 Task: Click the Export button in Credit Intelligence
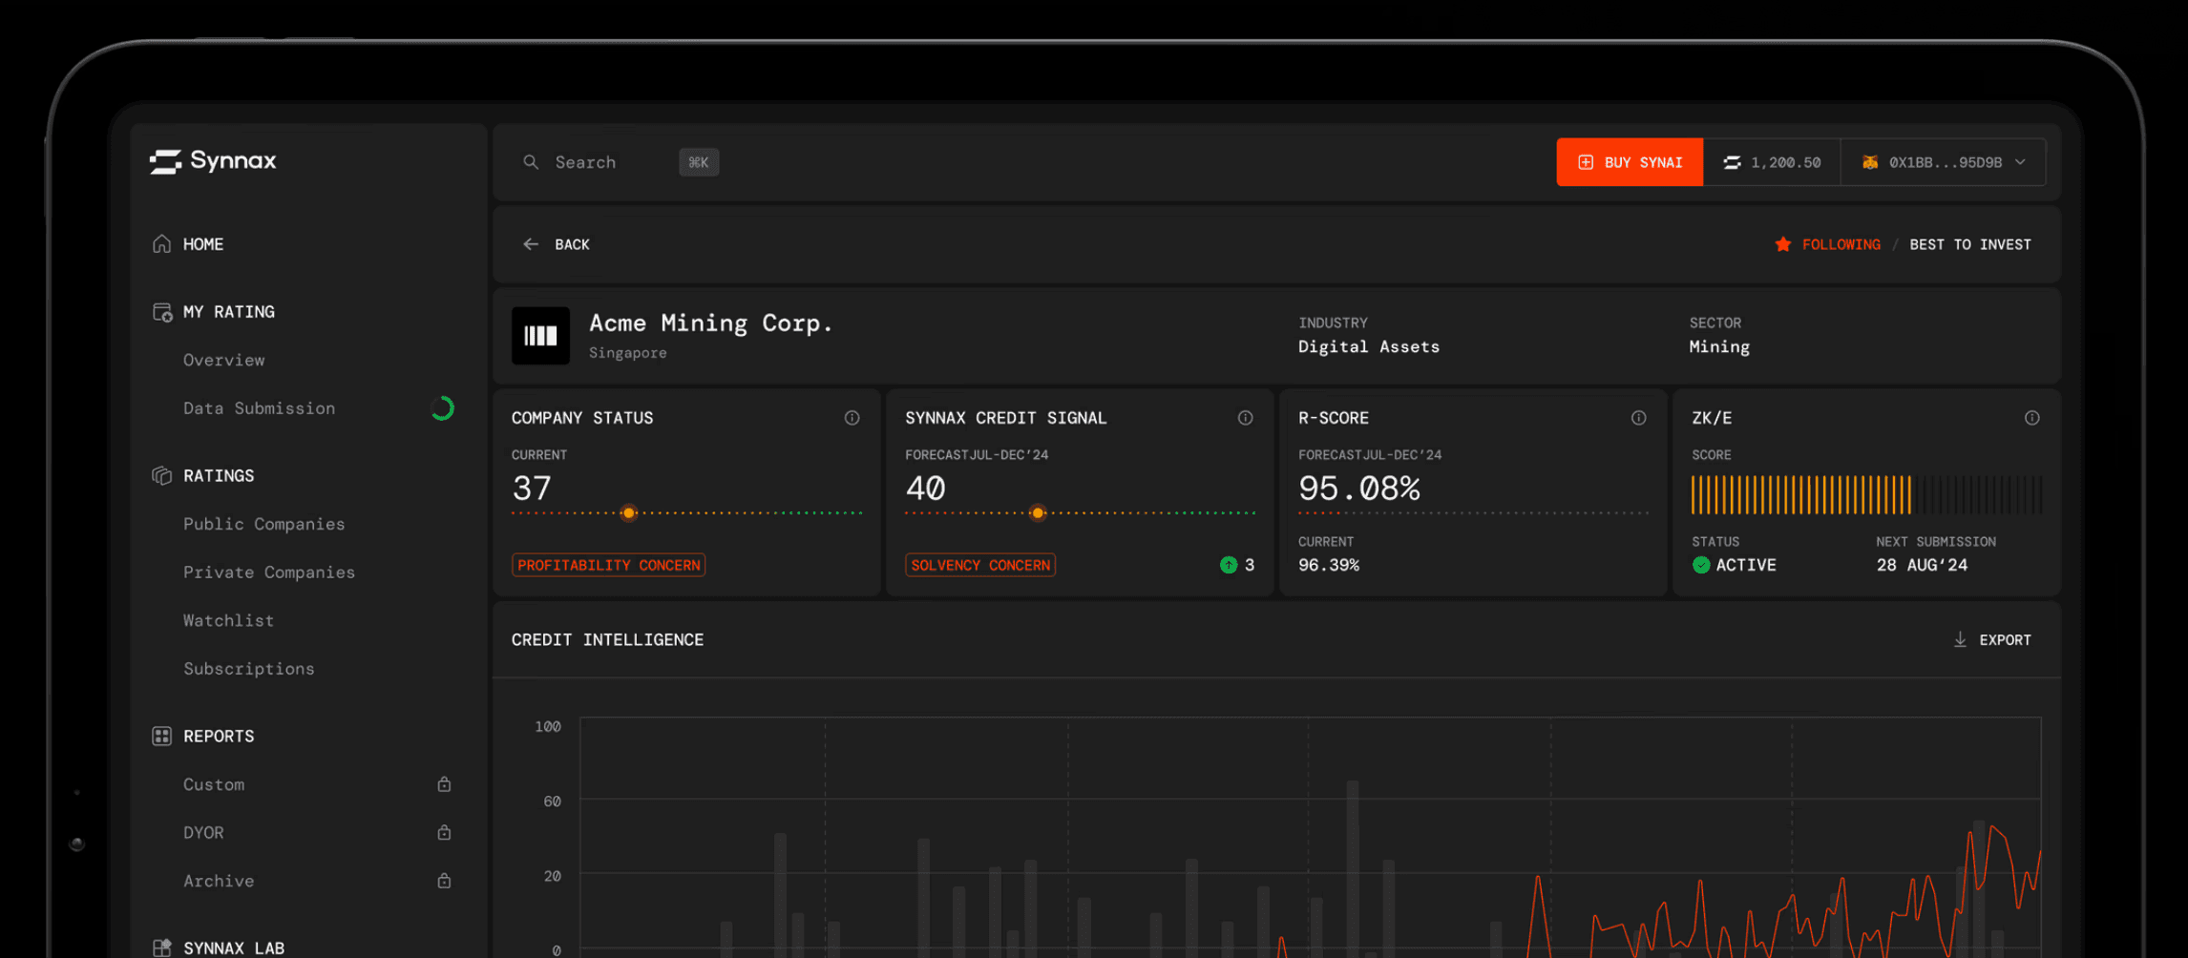1992,640
